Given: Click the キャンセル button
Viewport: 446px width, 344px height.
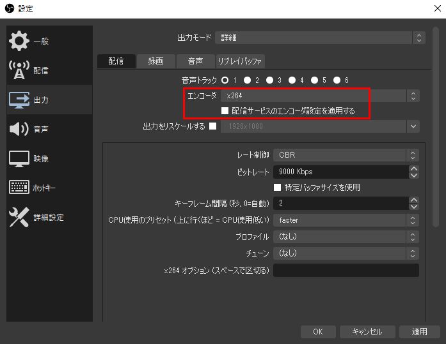Looking at the screenshot, I should pos(367,331).
